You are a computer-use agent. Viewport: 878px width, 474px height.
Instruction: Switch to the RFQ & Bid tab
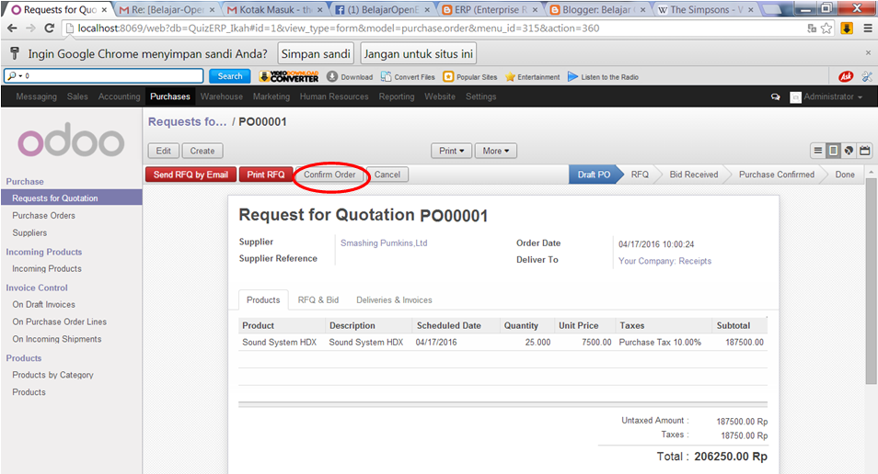(318, 300)
